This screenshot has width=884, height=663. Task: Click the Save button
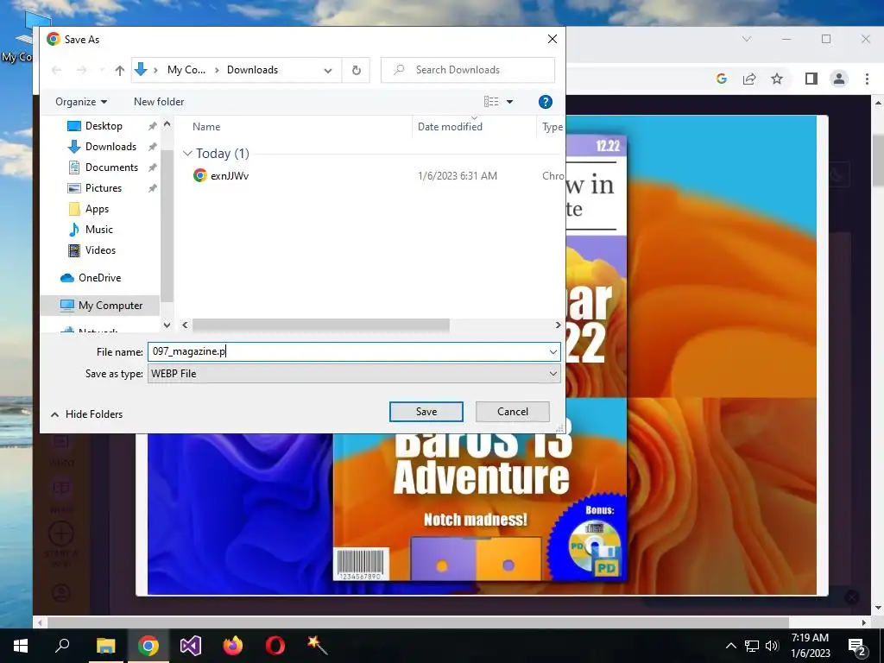[426, 412]
